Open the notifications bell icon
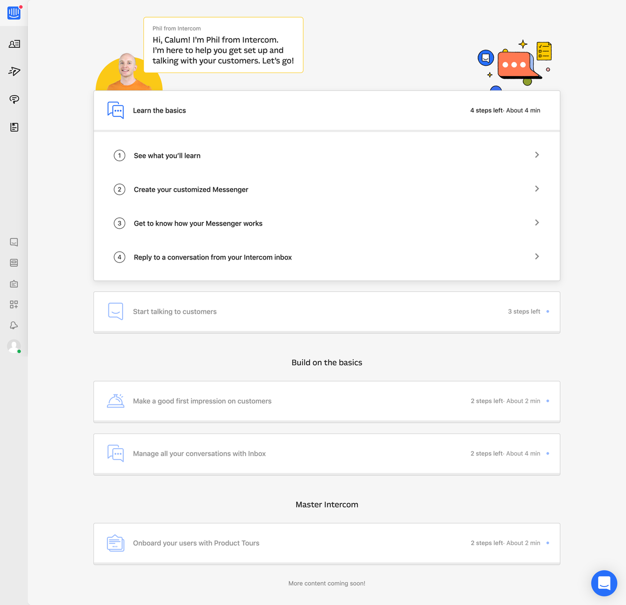This screenshot has height=605, width=626. [x=14, y=325]
